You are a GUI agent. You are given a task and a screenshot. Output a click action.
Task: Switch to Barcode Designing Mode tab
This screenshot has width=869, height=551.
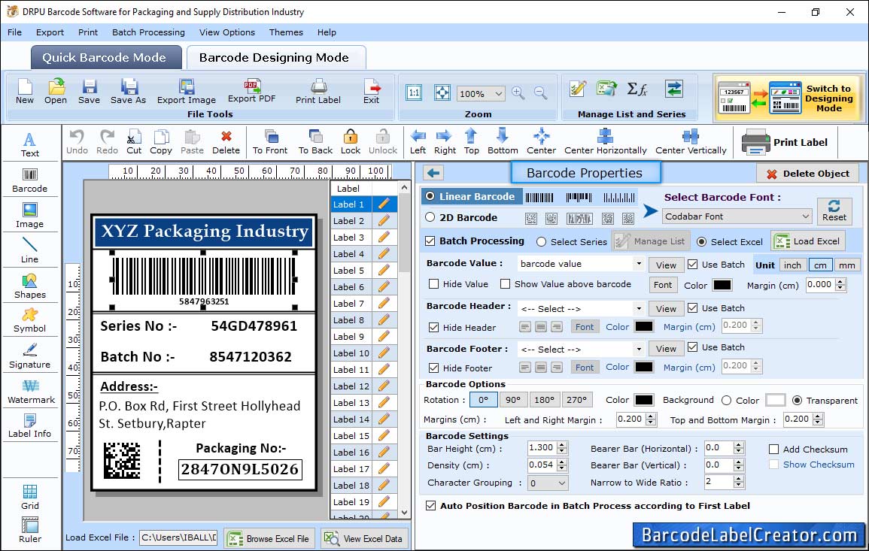275,58
